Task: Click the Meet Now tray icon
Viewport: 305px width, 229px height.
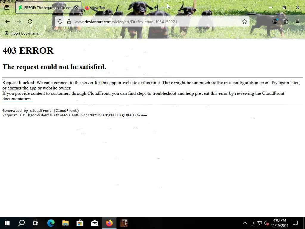Action: [x=252, y=223]
